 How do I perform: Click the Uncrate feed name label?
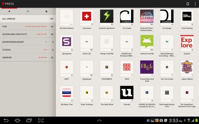[127, 104]
